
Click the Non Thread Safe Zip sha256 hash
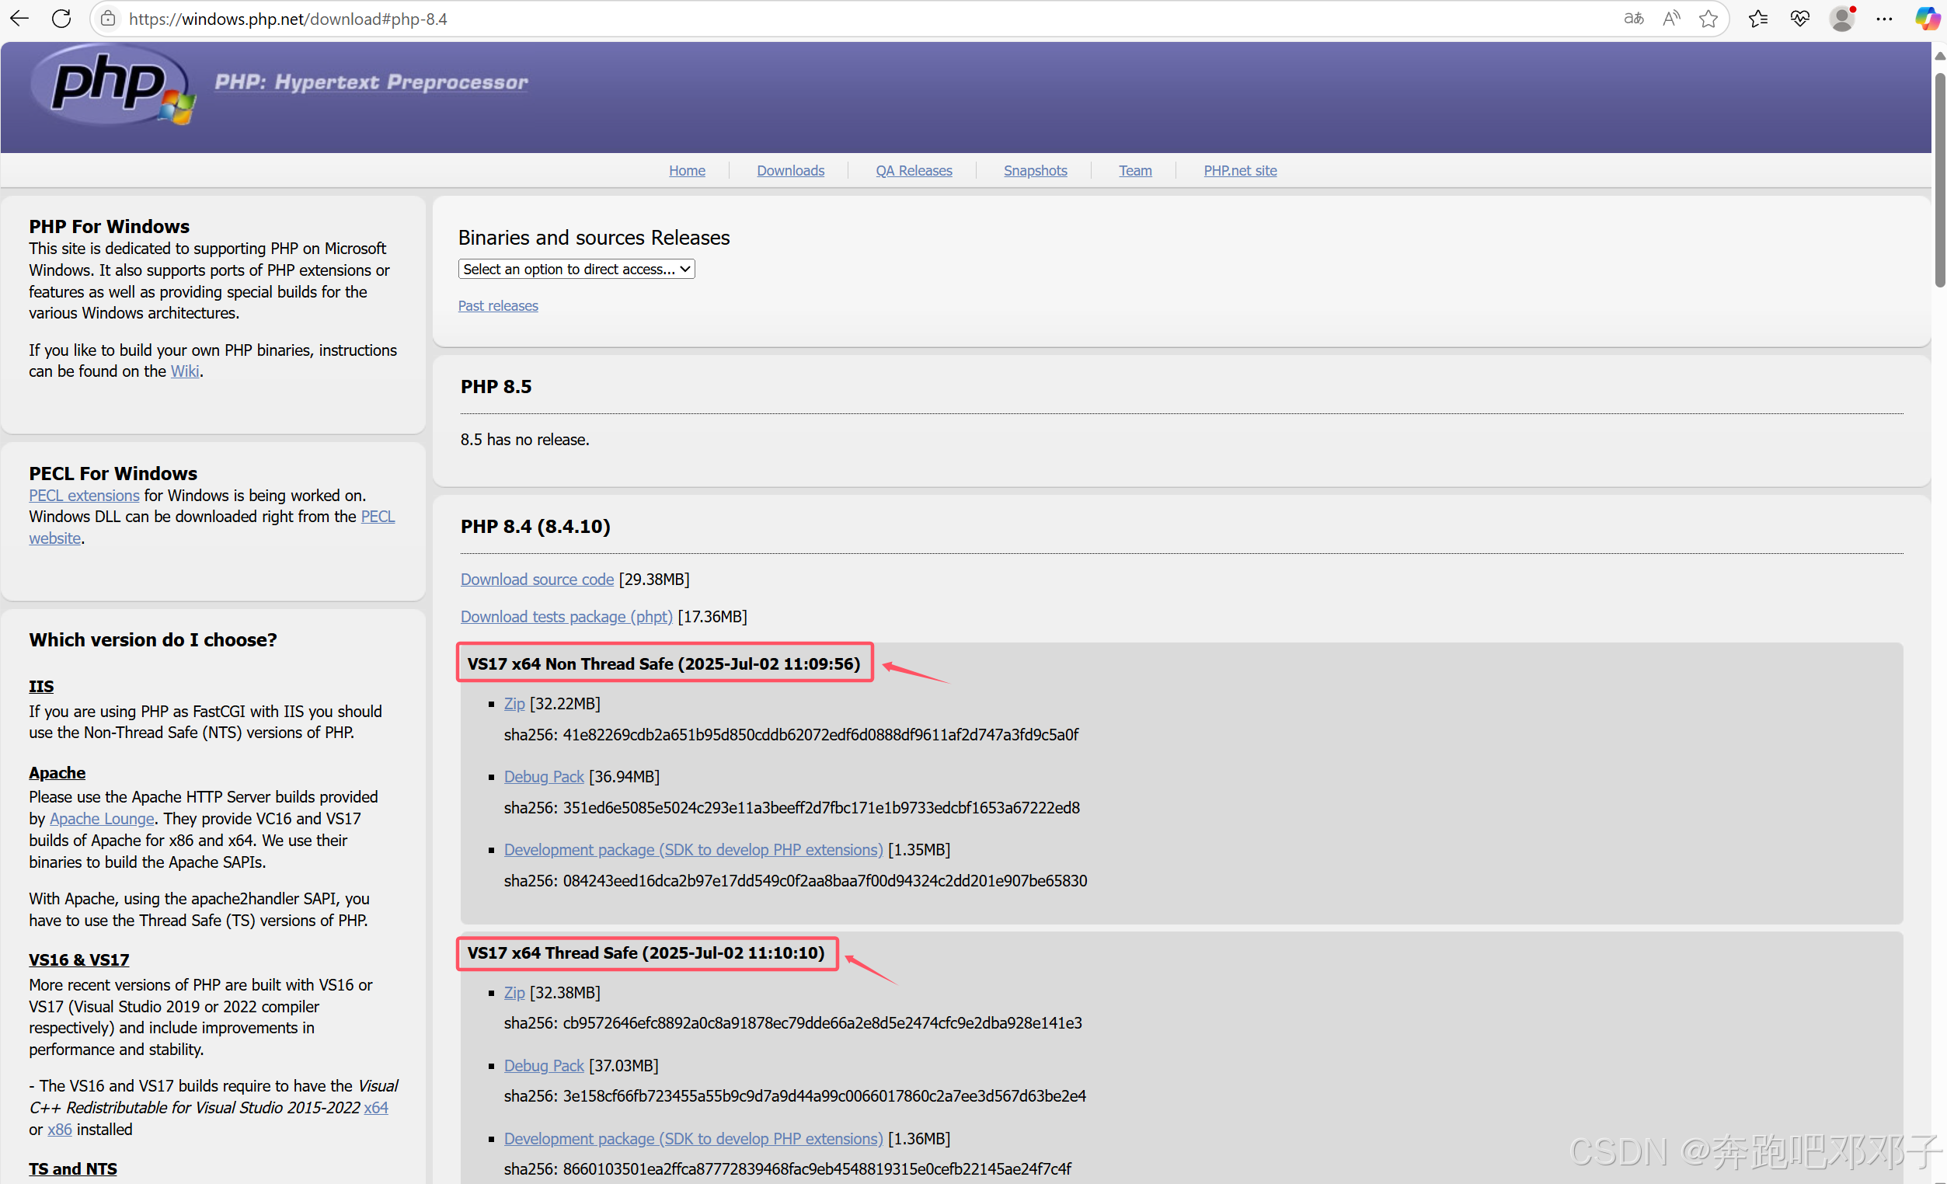click(820, 734)
